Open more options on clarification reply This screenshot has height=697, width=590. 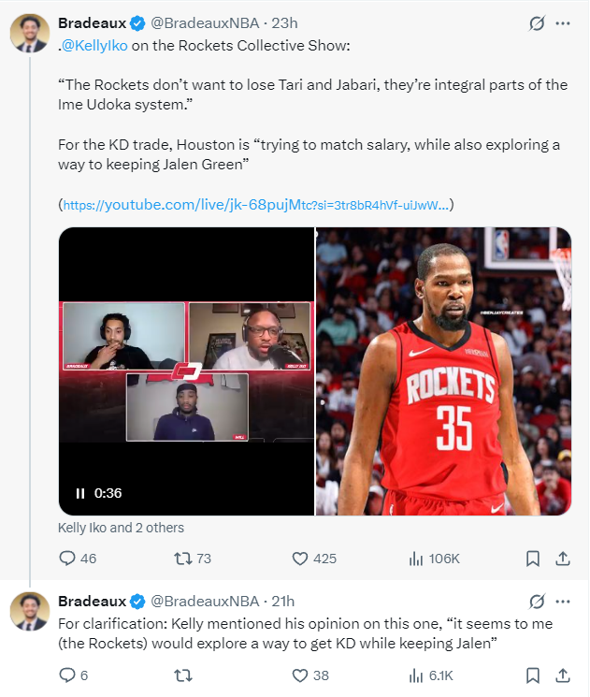pos(563,601)
